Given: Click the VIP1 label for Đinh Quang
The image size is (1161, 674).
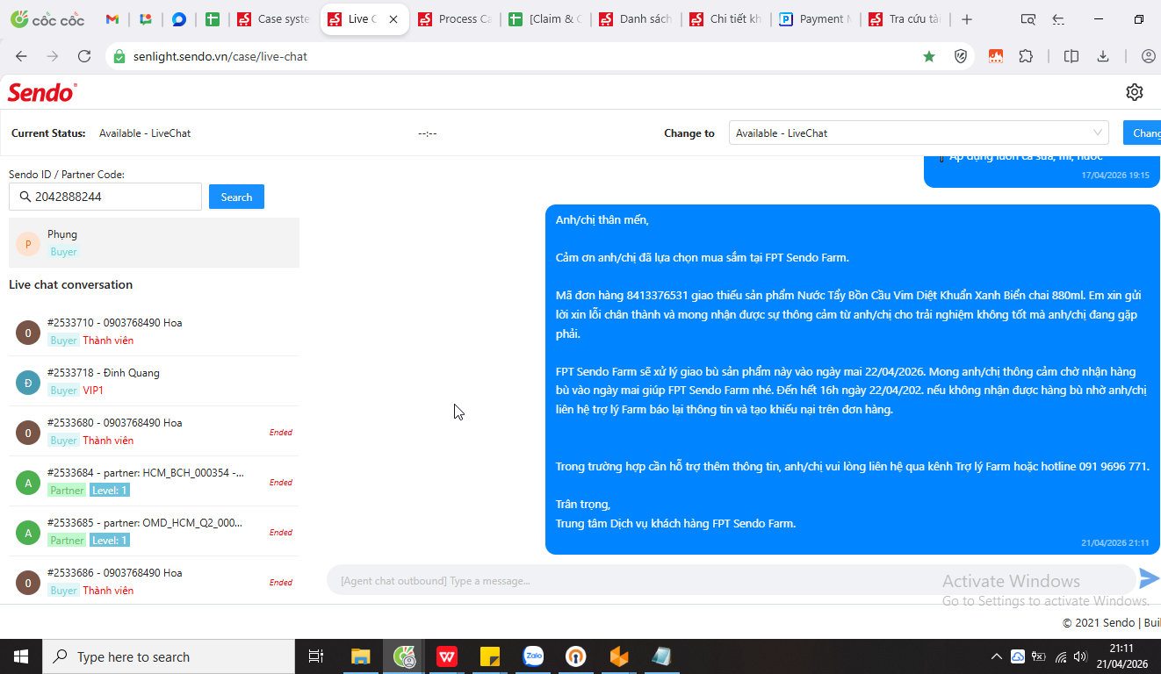Looking at the screenshot, I should 93,391.
